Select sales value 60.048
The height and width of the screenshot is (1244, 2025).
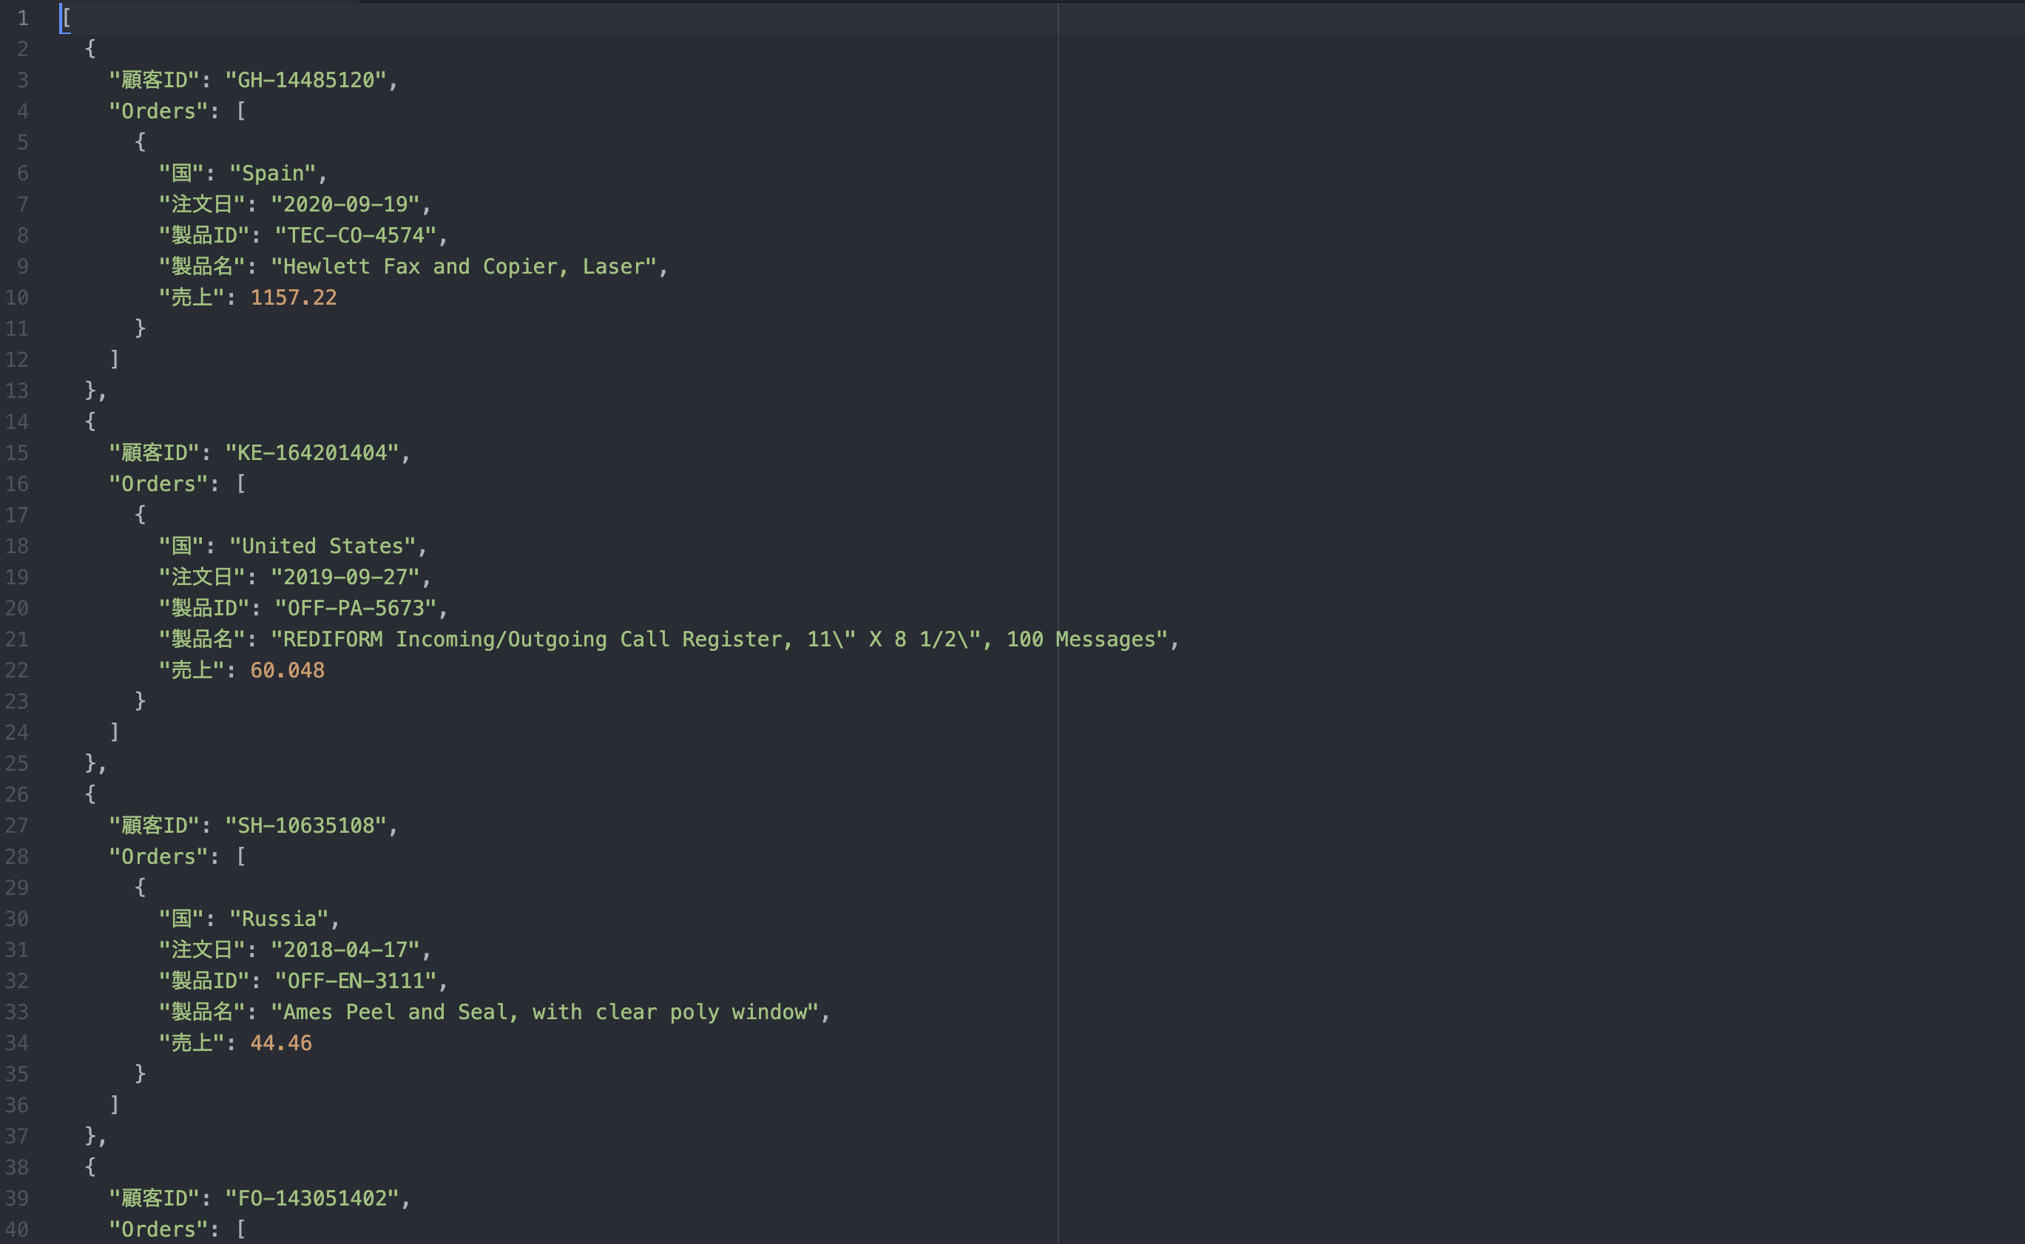287,671
